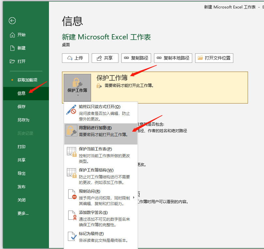
Task: Click the ribbon document icon for 添加数字签名
Action: click(x=72, y=215)
